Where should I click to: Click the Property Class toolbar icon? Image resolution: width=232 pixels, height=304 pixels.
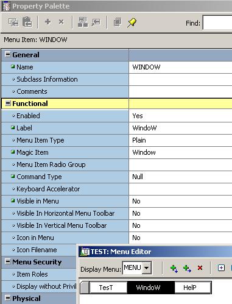click(83, 22)
